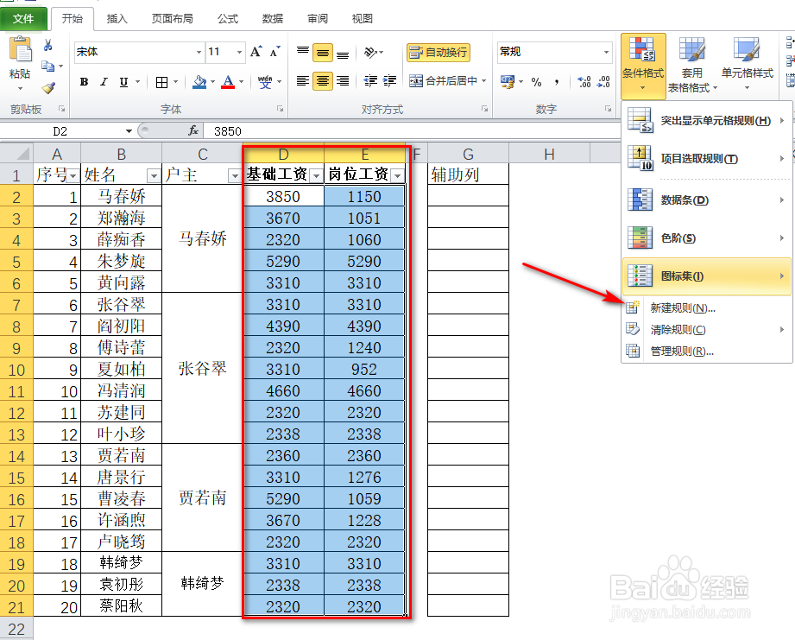Open the 常规 number format dropdown
The image size is (795, 640).
pyautogui.click(x=607, y=53)
